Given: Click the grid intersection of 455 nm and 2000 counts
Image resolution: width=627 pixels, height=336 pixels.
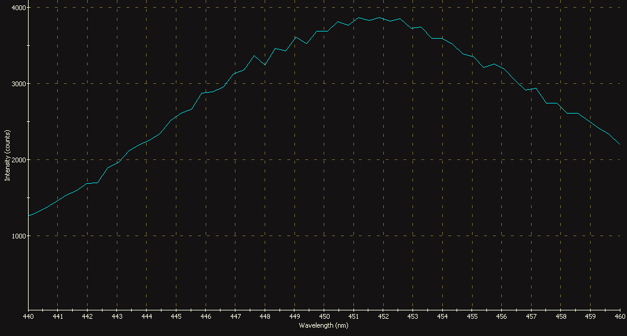Looking at the screenshot, I should point(471,160).
